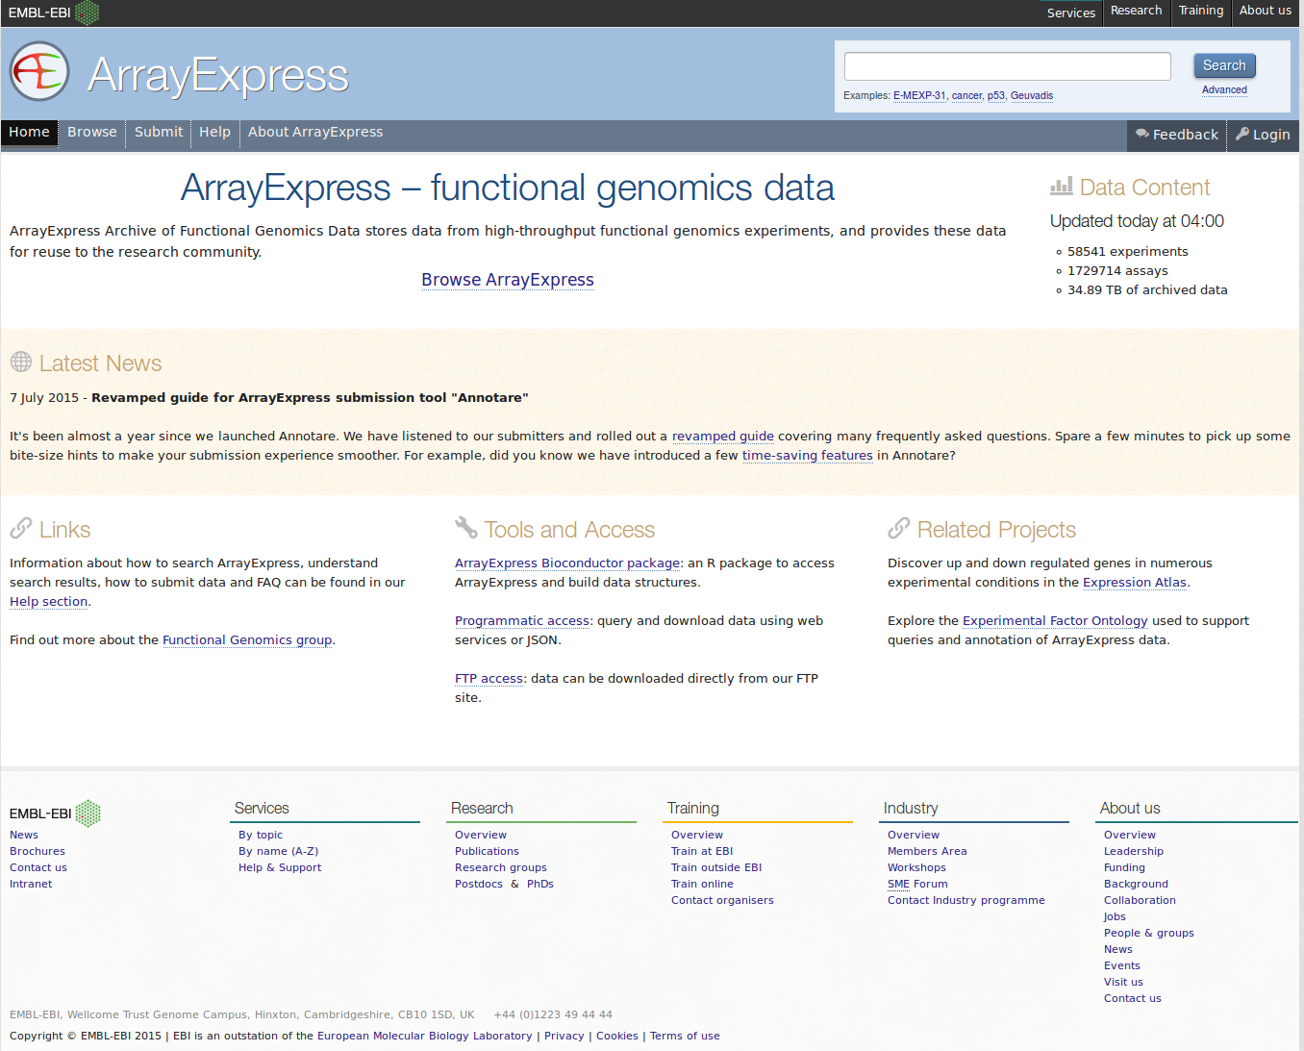
Task: Click the EMBL-EBI green hexagon logo in top bar
Action: coord(87,13)
